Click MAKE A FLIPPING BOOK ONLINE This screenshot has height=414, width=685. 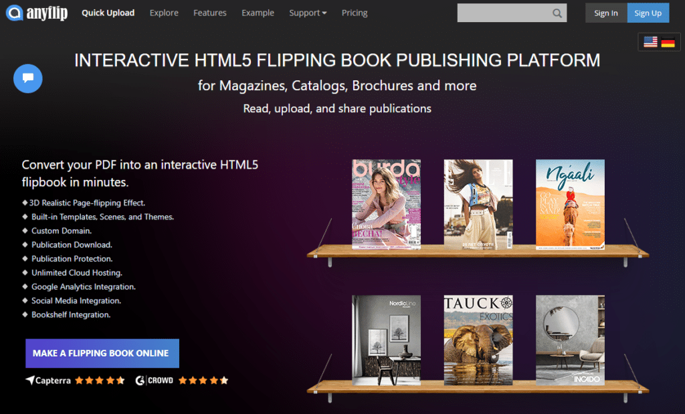[102, 353]
